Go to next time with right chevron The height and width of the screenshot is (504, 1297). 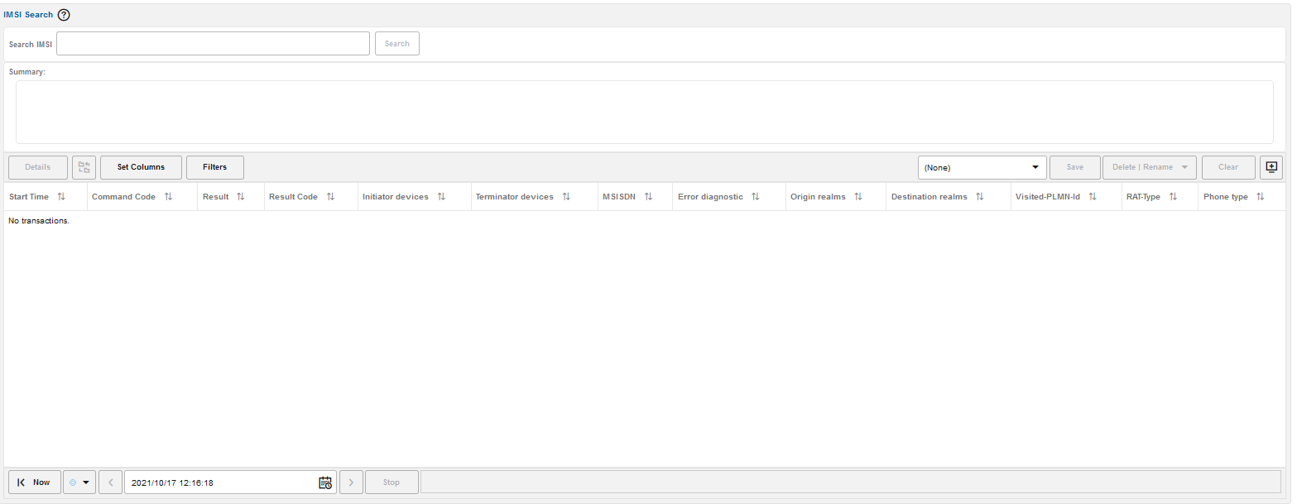pyautogui.click(x=351, y=482)
